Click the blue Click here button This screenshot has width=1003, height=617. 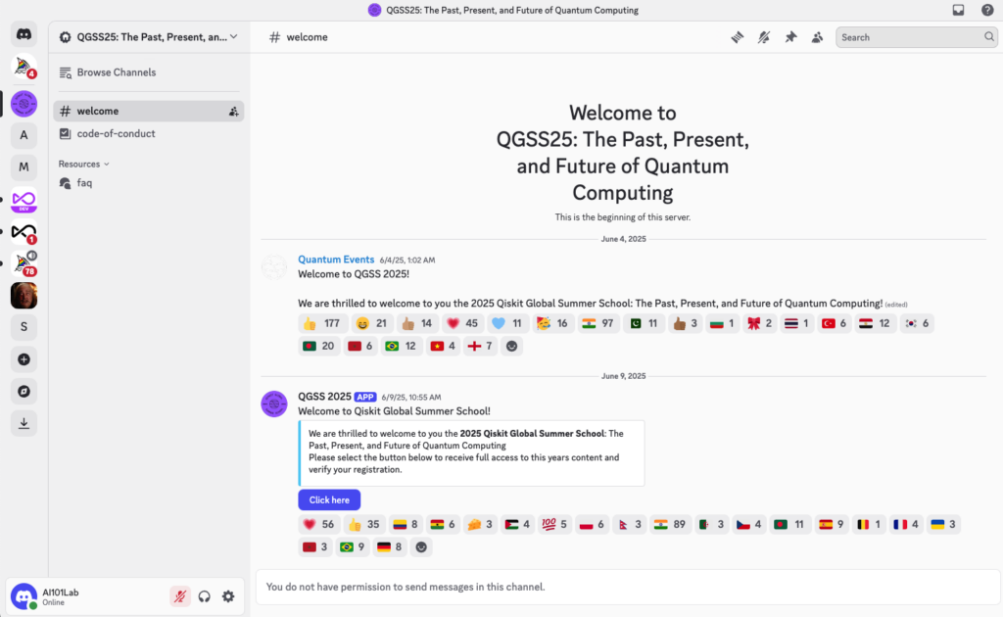tap(329, 500)
